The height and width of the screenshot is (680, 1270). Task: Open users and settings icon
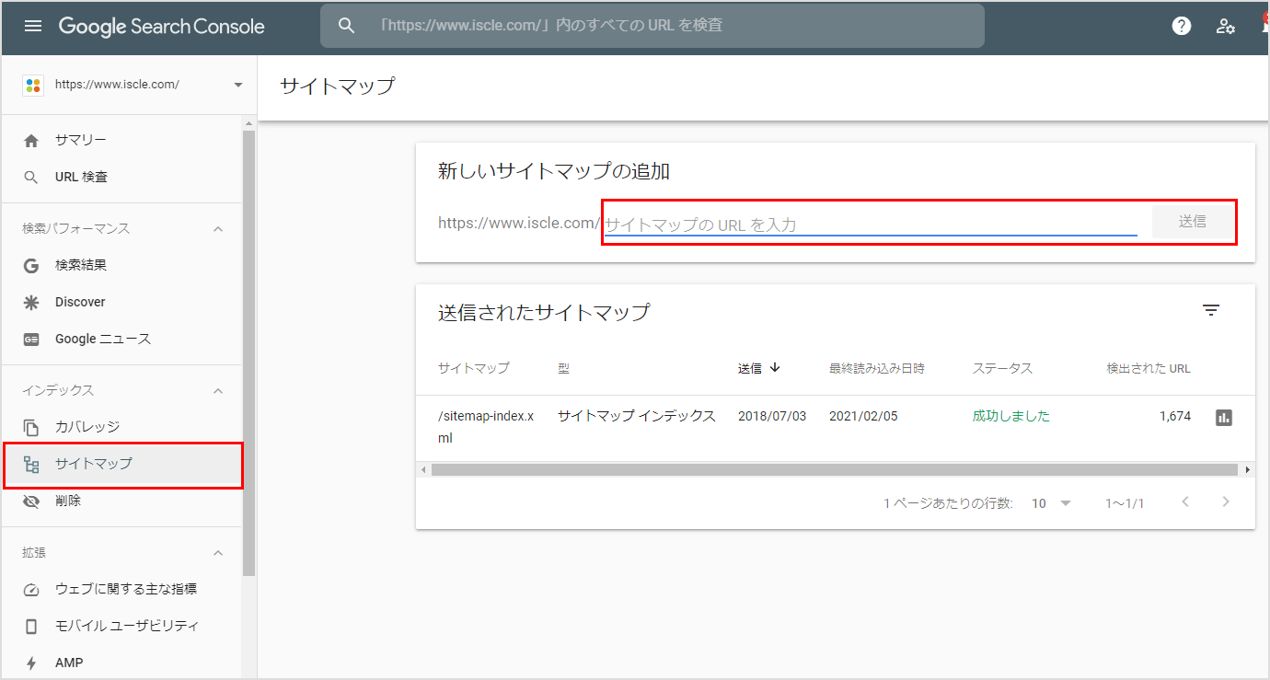(x=1225, y=26)
